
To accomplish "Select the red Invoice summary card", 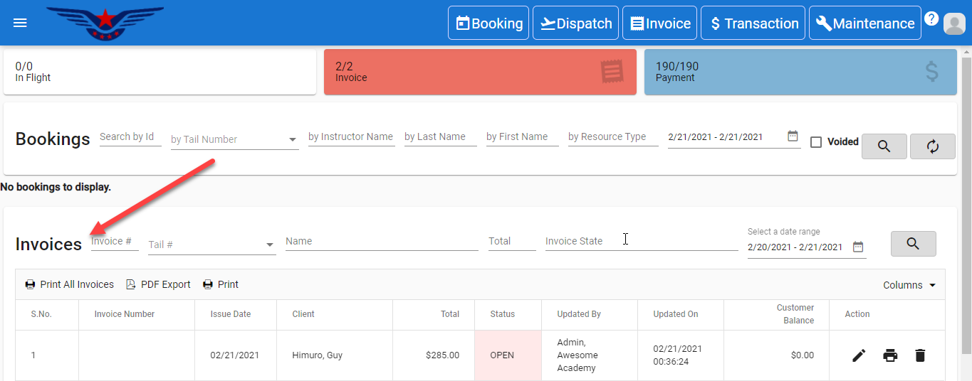I will click(480, 72).
